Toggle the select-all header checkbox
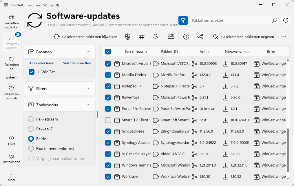Screen dimensions: 294x186 (108, 52)
